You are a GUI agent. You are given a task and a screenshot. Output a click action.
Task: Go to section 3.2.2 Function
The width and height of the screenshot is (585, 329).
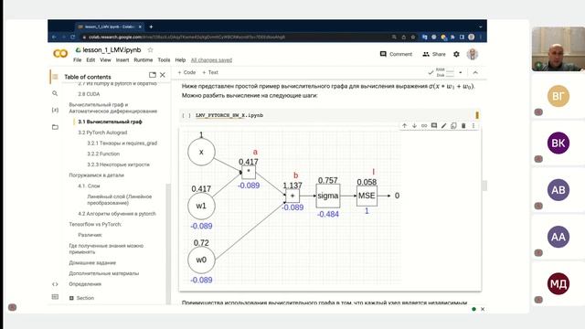click(x=103, y=154)
